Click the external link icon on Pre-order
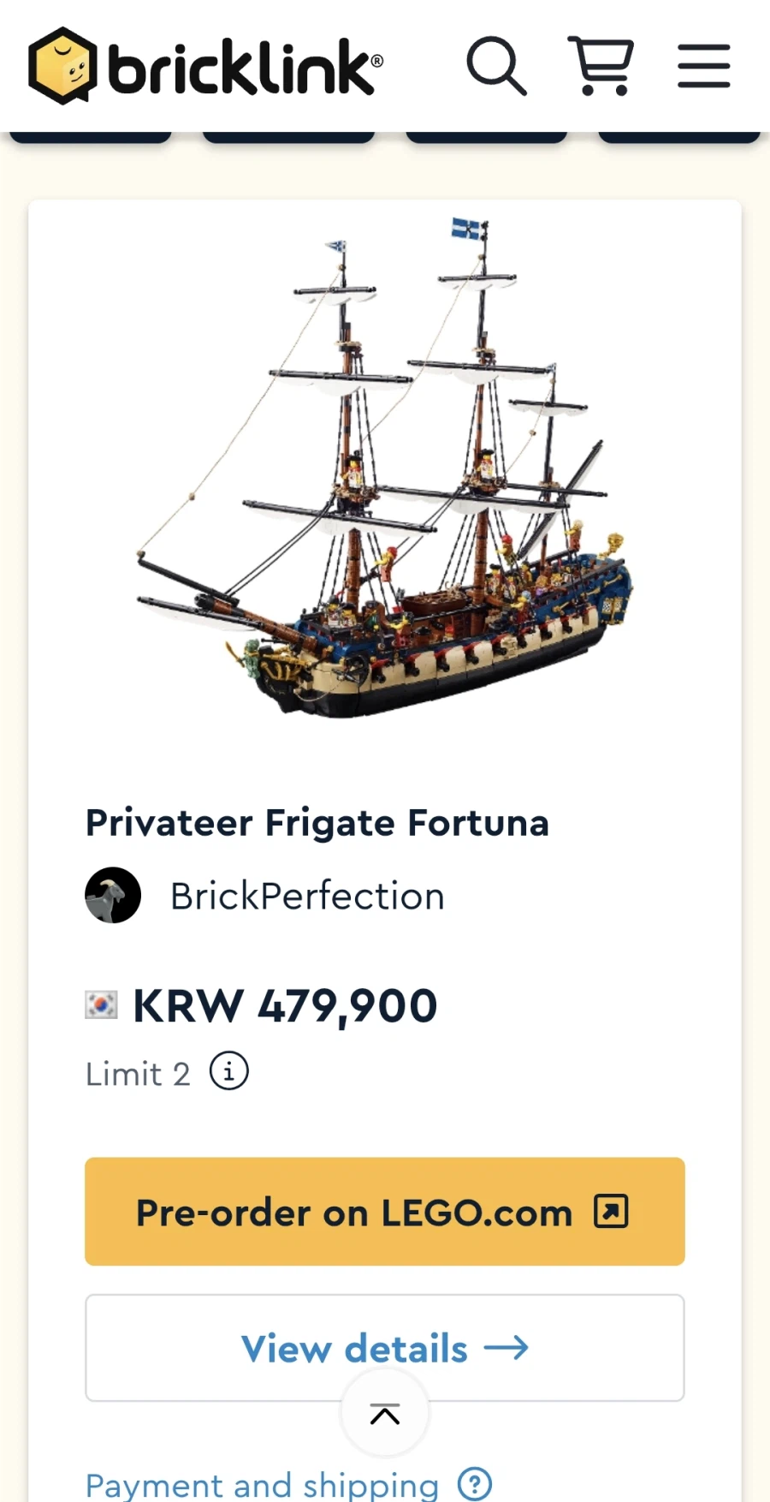Image resolution: width=770 pixels, height=1502 pixels. tap(611, 1212)
